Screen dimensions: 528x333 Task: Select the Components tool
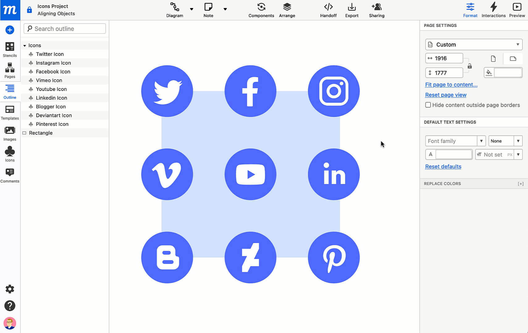(x=261, y=10)
